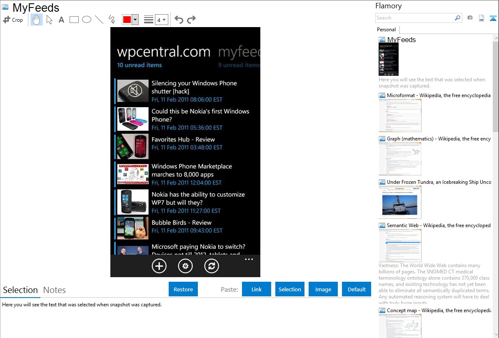Click the line thickness icon
The width and height of the screenshot is (499, 338).
[148, 20]
